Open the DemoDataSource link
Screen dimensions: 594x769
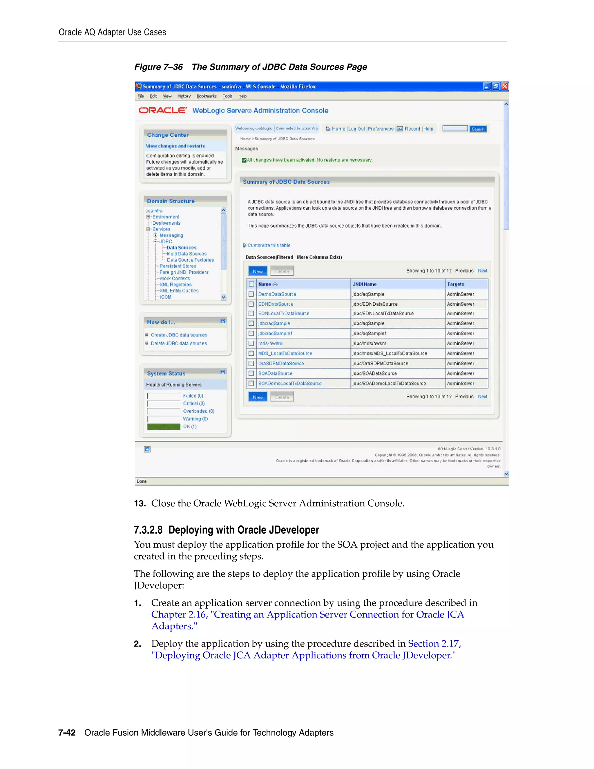[277, 294]
